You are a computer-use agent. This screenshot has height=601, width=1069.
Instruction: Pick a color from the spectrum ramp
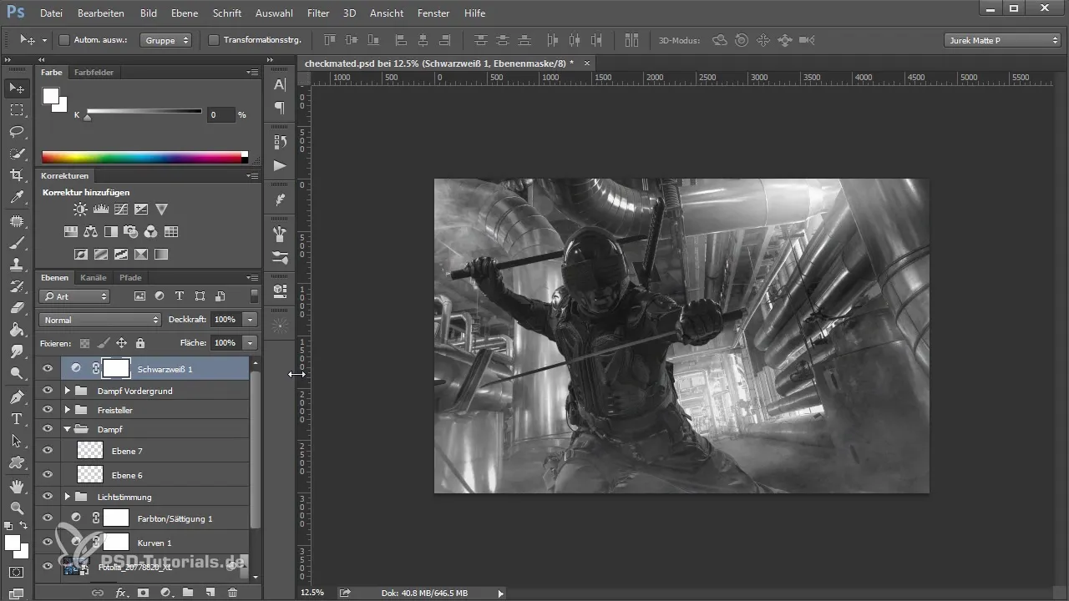(x=144, y=157)
